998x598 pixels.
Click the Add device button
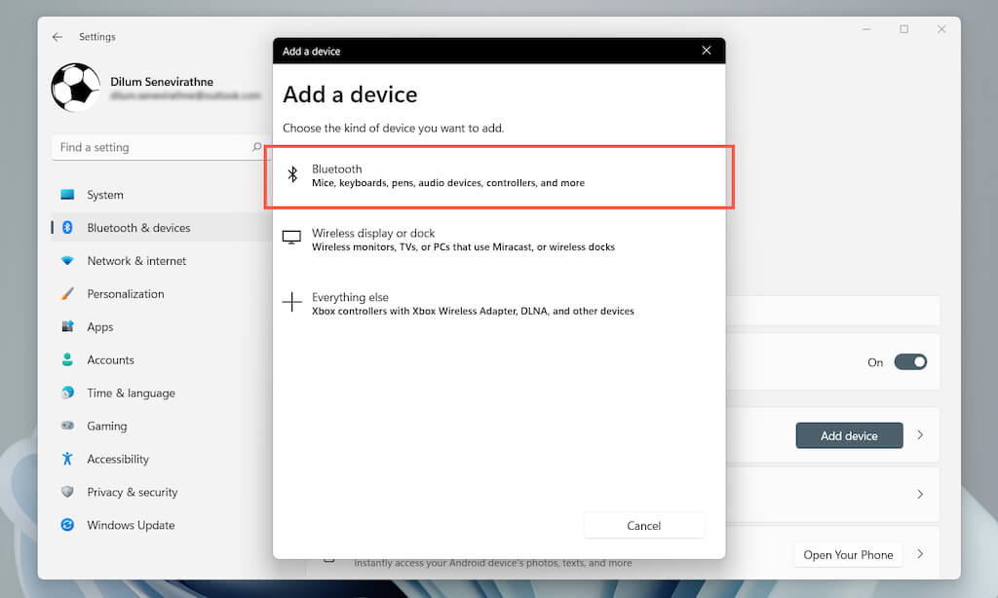[849, 435]
